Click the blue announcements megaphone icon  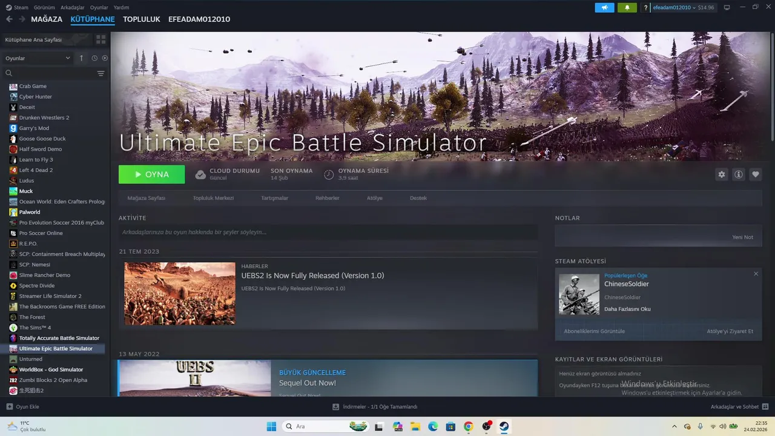click(x=604, y=7)
